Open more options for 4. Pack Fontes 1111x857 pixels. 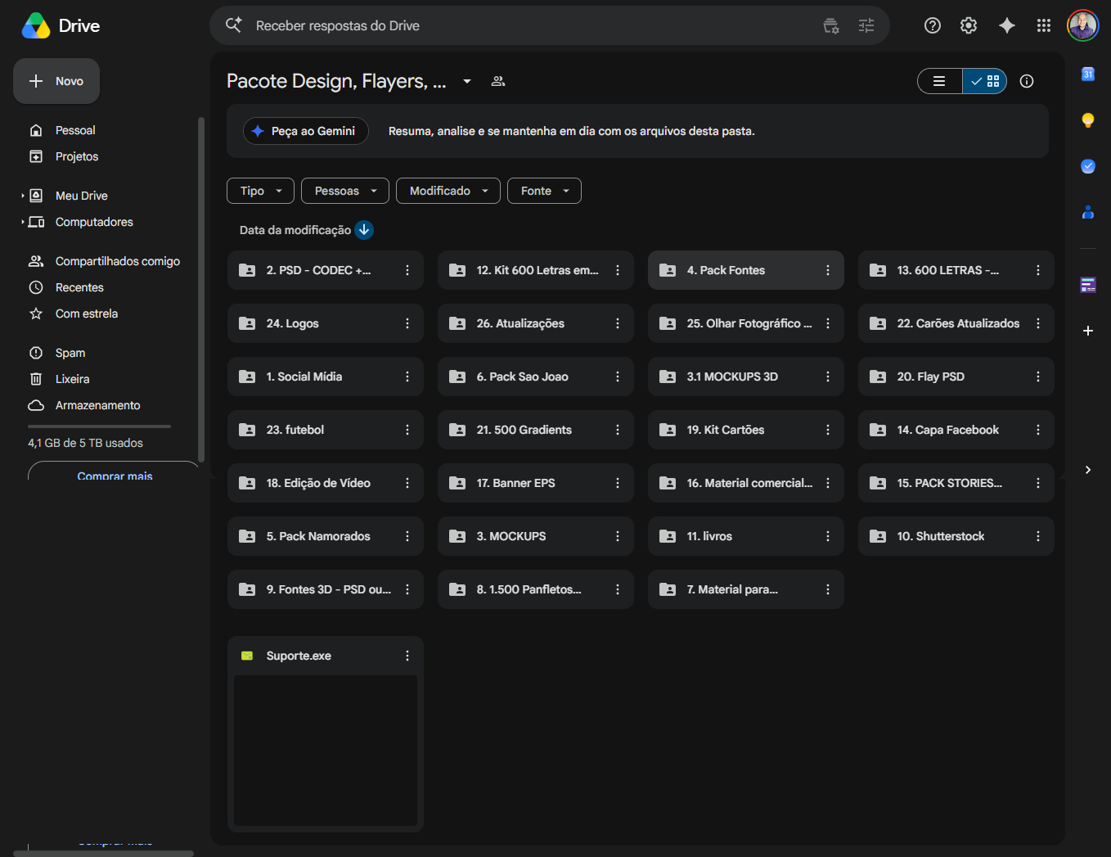coord(828,270)
